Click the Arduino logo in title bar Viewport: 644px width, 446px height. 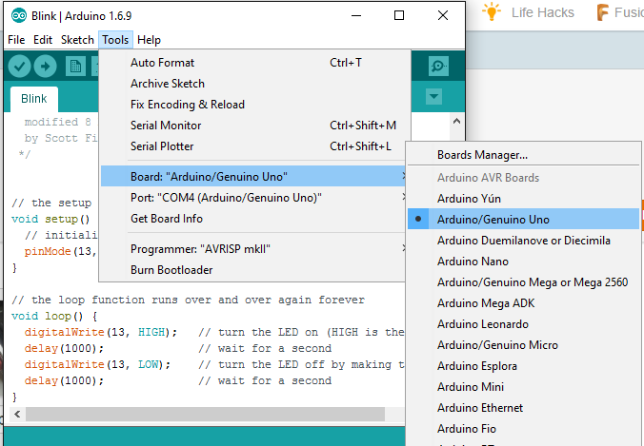tap(19, 15)
